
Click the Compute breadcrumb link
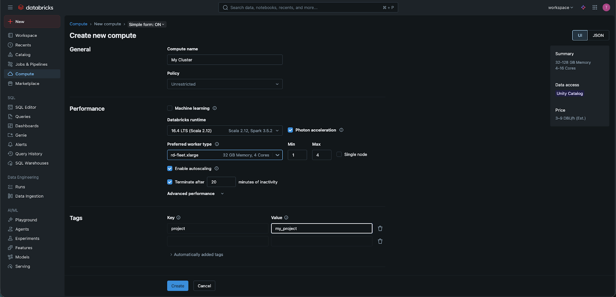[79, 24]
